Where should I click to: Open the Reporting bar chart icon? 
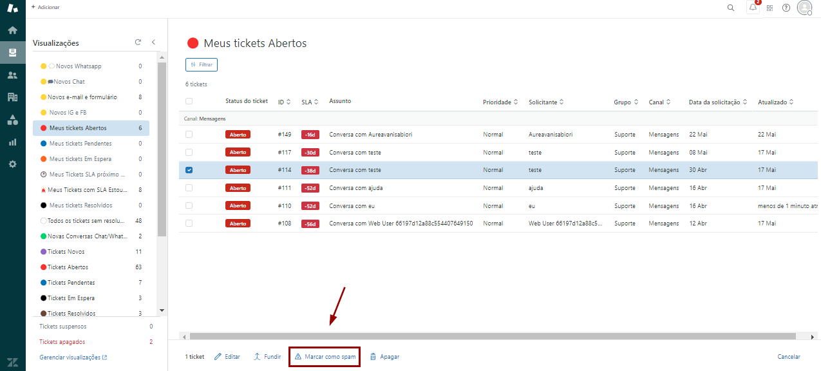pos(12,142)
